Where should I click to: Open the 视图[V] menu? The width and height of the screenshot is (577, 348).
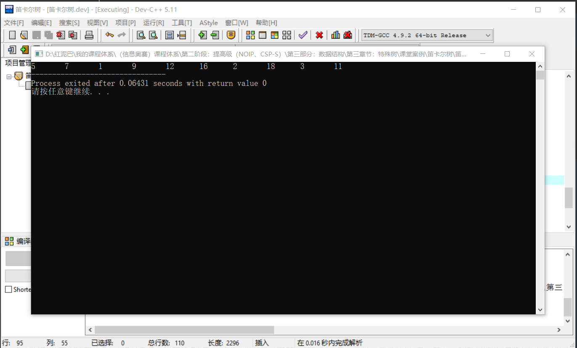(97, 23)
